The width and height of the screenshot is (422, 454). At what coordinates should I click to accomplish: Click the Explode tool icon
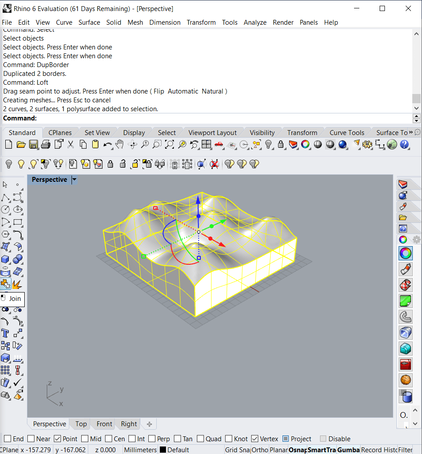[x=18, y=284]
